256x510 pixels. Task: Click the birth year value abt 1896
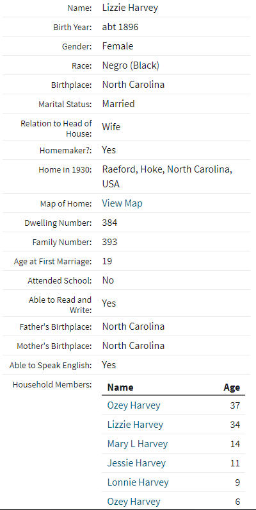click(120, 27)
